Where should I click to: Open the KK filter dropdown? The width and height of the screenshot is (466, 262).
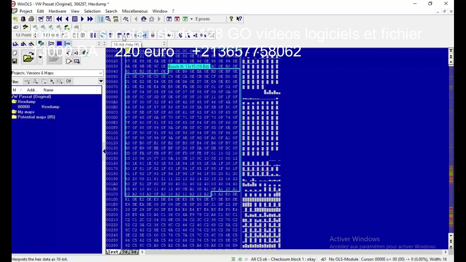(x=60, y=81)
